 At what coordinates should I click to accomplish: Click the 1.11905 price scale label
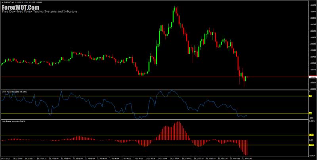pos(312,12)
